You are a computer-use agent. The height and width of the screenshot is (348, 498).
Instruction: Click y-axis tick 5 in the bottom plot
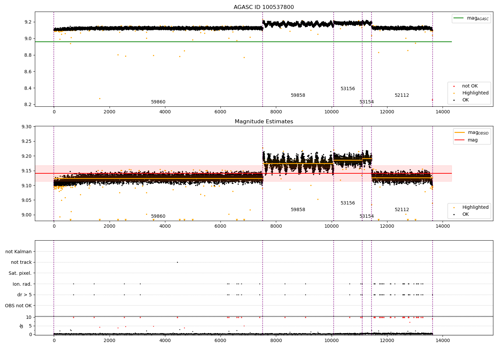click(x=30, y=326)
